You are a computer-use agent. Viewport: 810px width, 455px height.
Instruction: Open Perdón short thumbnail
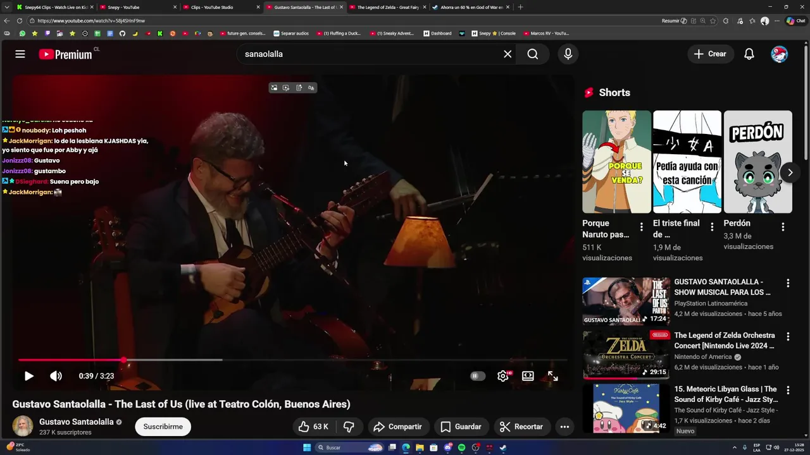[x=757, y=162]
